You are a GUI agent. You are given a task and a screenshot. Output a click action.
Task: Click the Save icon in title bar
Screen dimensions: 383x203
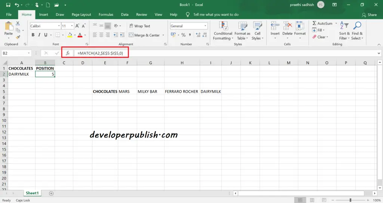click(x=8, y=5)
